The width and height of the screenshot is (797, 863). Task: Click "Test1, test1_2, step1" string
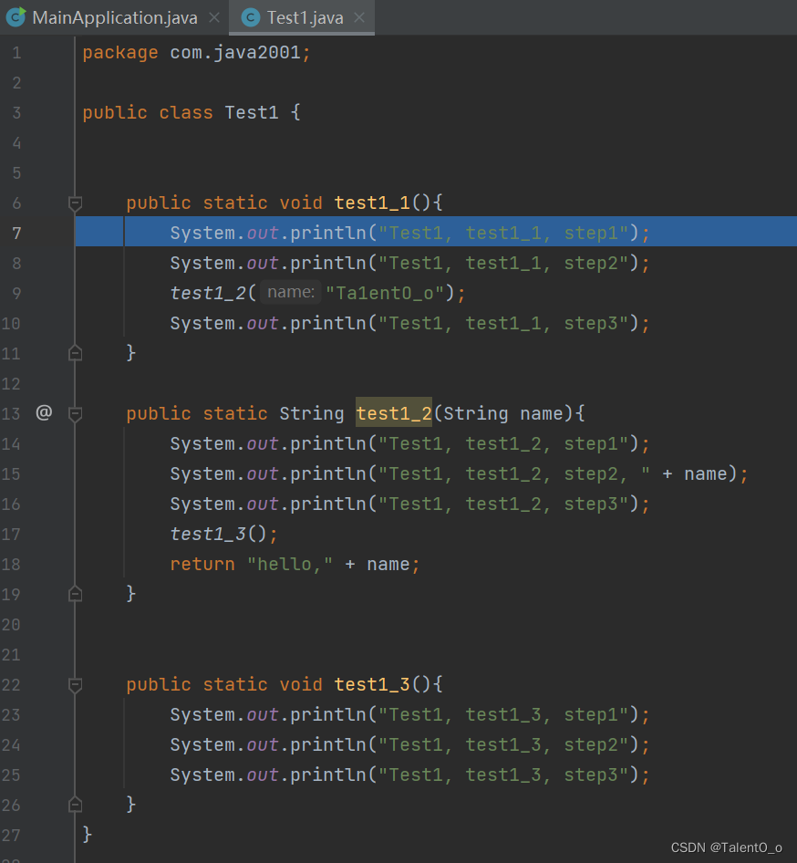tap(504, 443)
